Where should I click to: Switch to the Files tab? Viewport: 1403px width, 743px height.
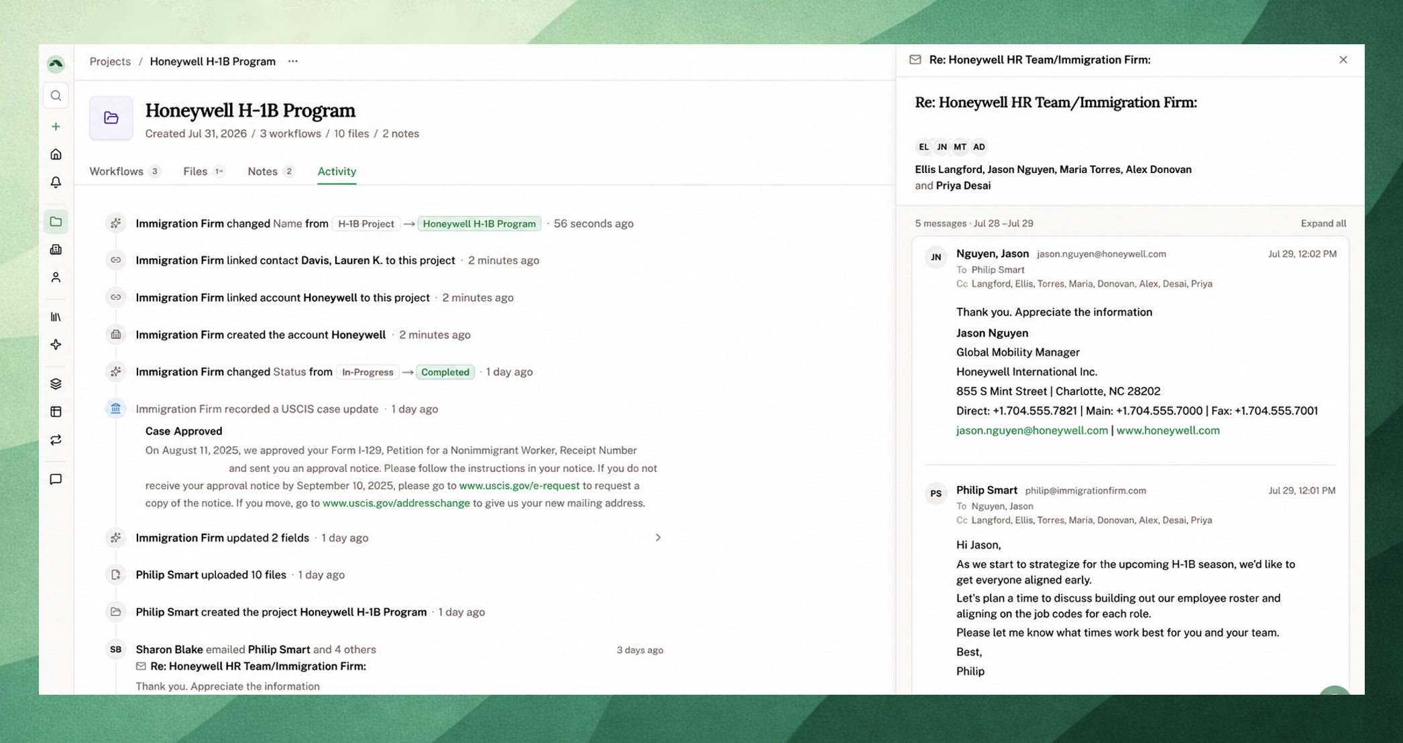click(204, 171)
